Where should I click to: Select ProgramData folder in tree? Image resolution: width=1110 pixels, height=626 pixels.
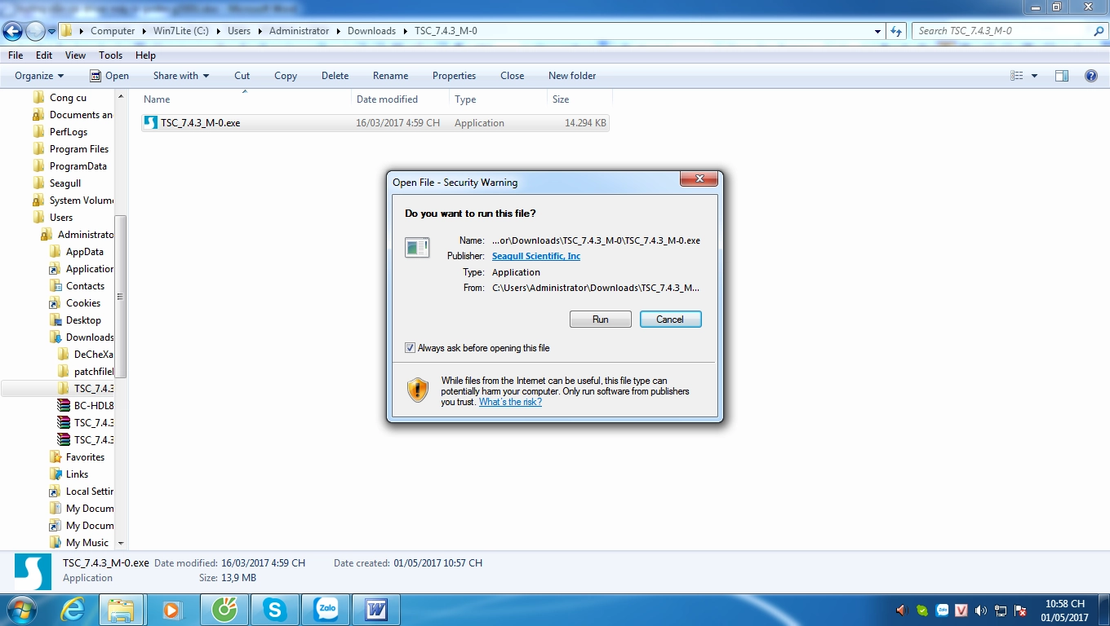tap(78, 166)
